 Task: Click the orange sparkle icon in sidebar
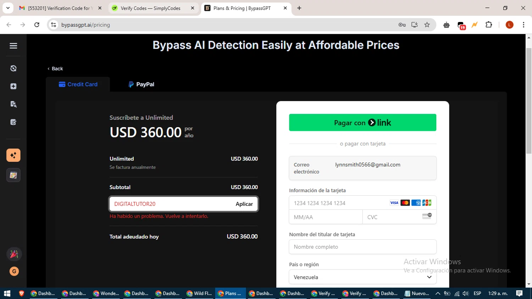coord(13,155)
